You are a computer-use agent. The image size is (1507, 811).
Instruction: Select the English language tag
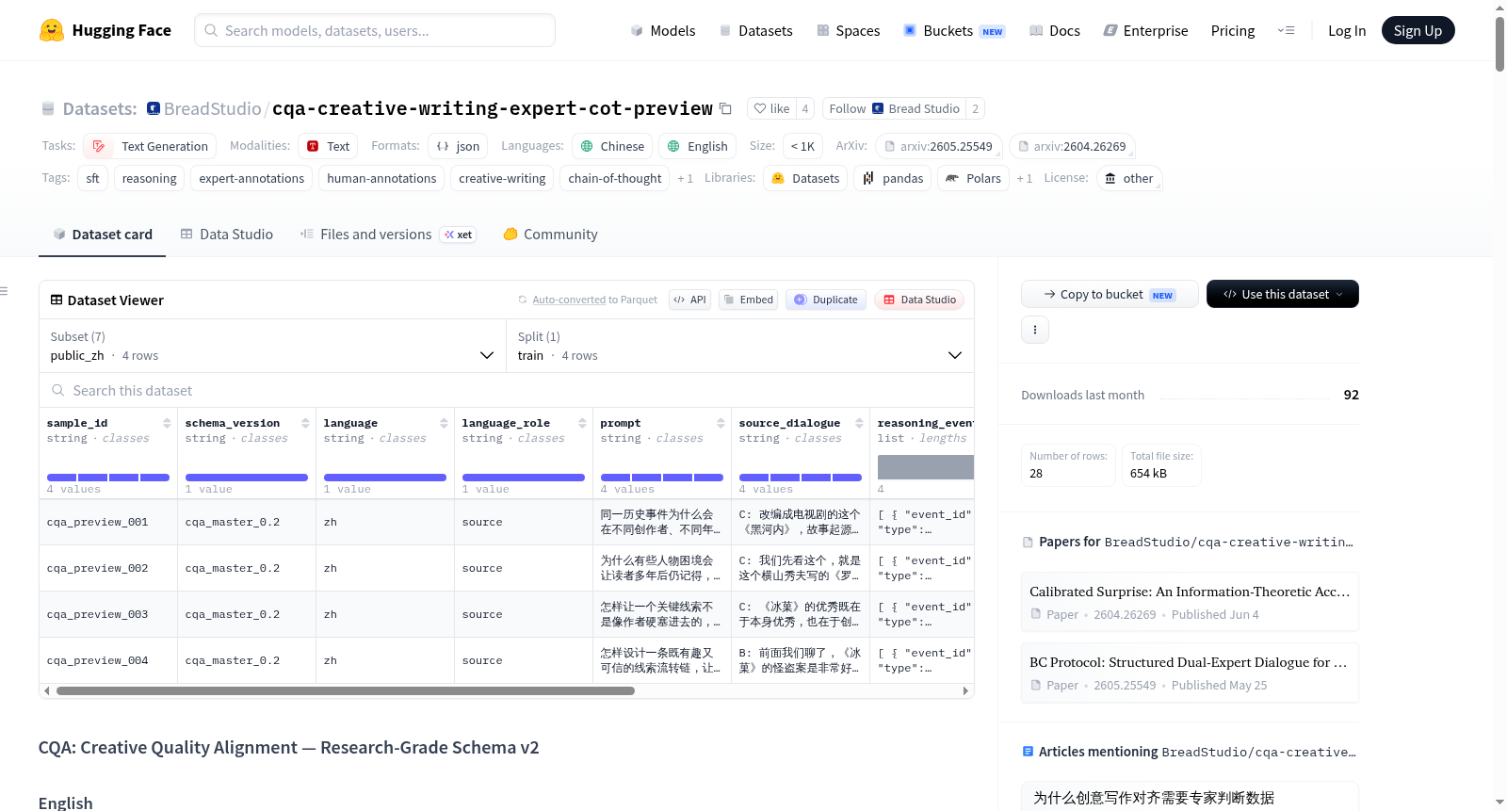point(697,146)
